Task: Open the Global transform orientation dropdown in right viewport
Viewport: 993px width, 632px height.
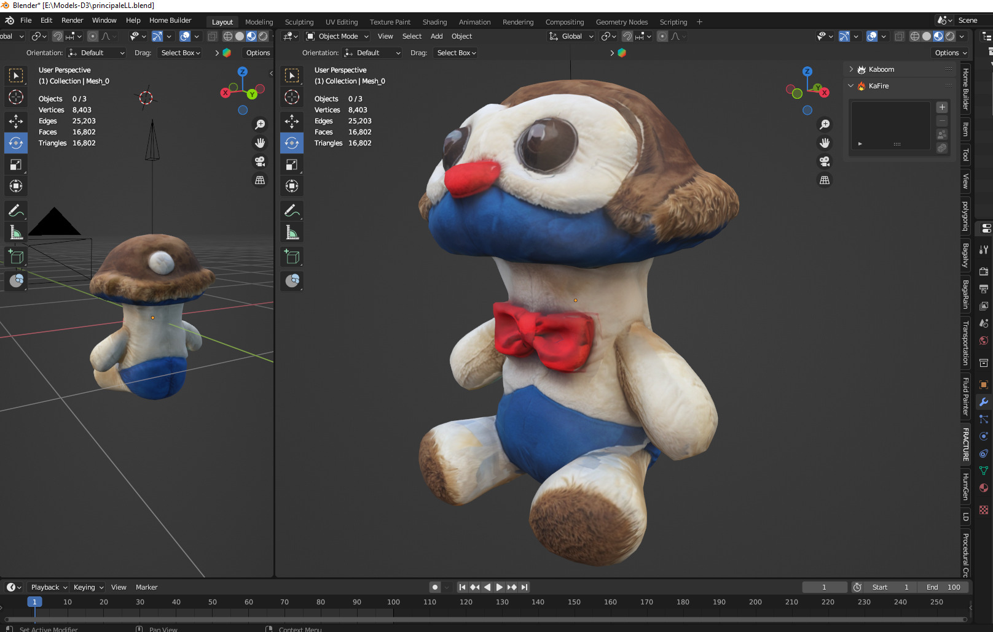Action: tap(571, 36)
